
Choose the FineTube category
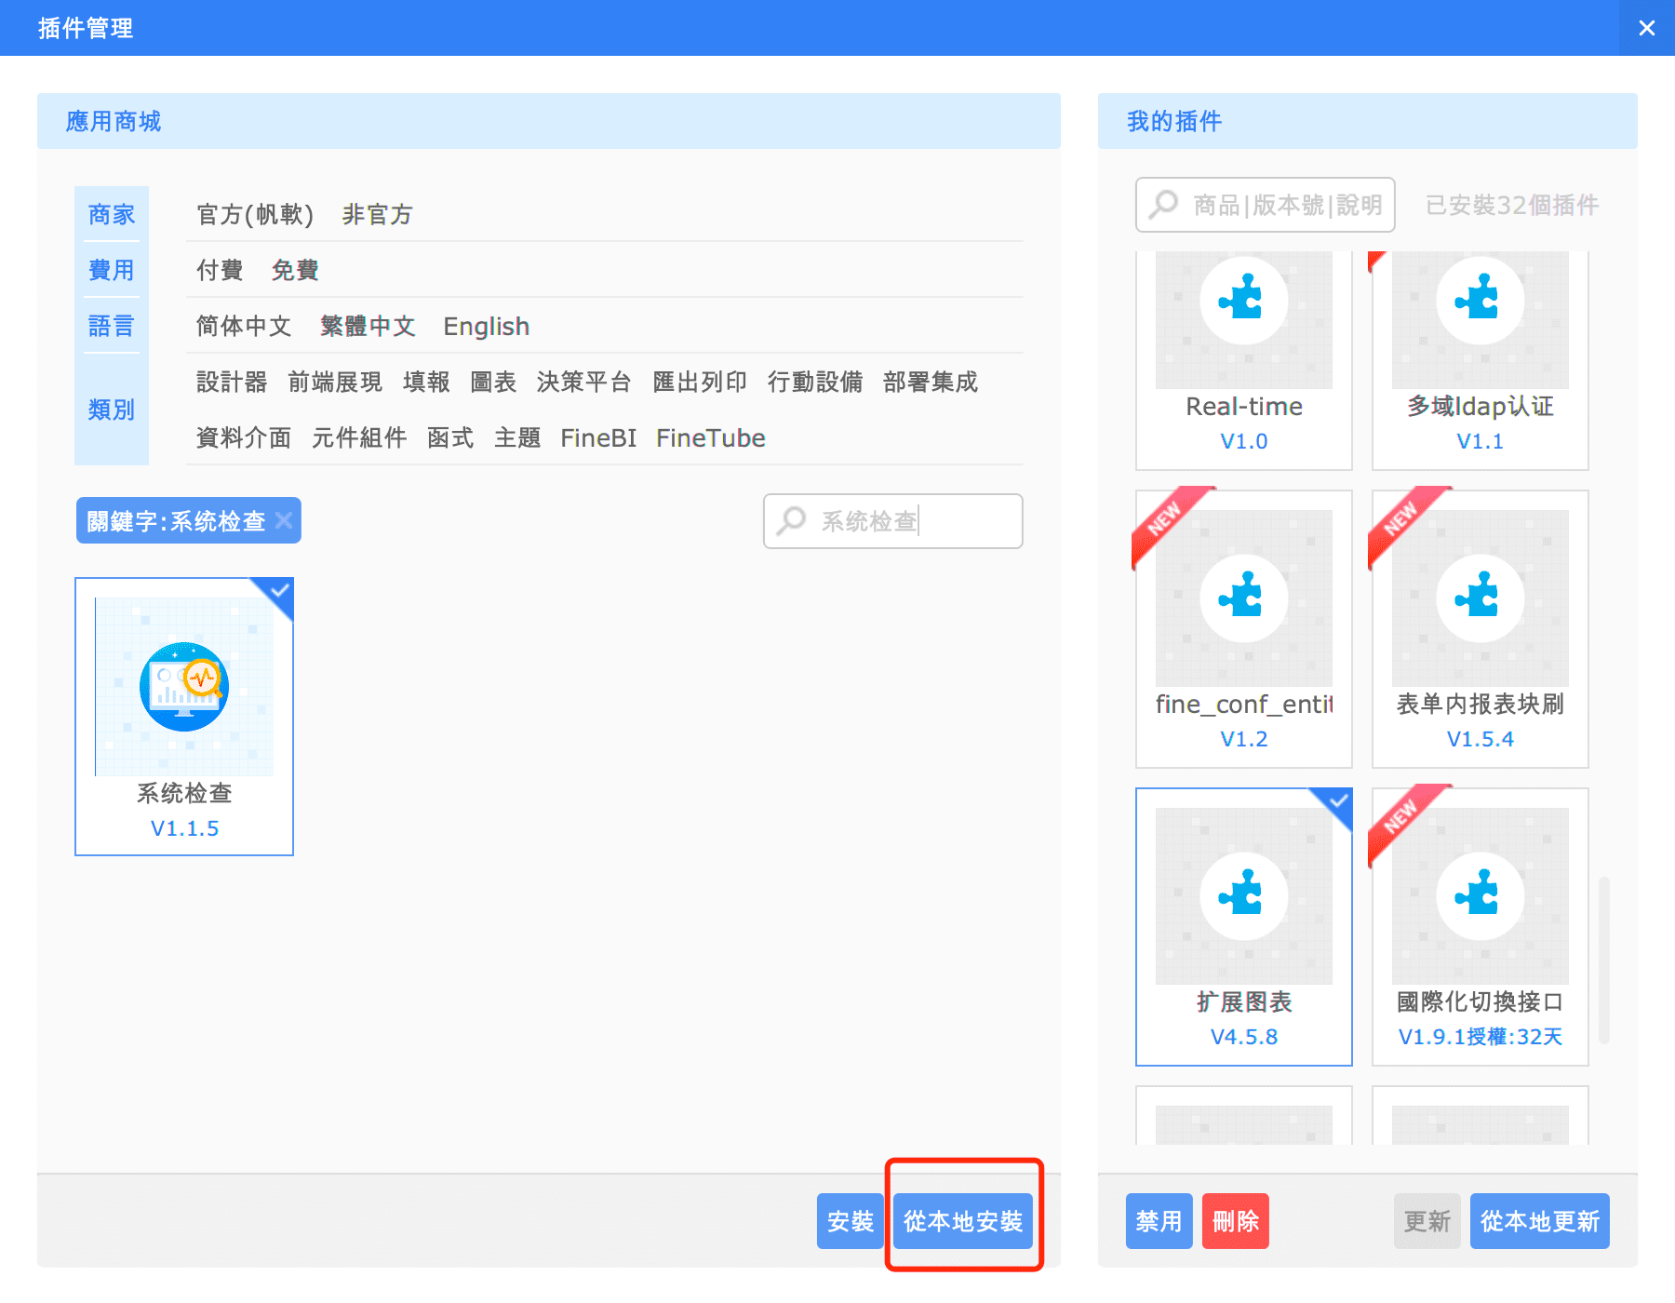[711, 438]
